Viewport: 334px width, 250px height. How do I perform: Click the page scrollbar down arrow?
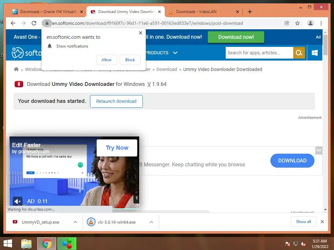point(325,210)
